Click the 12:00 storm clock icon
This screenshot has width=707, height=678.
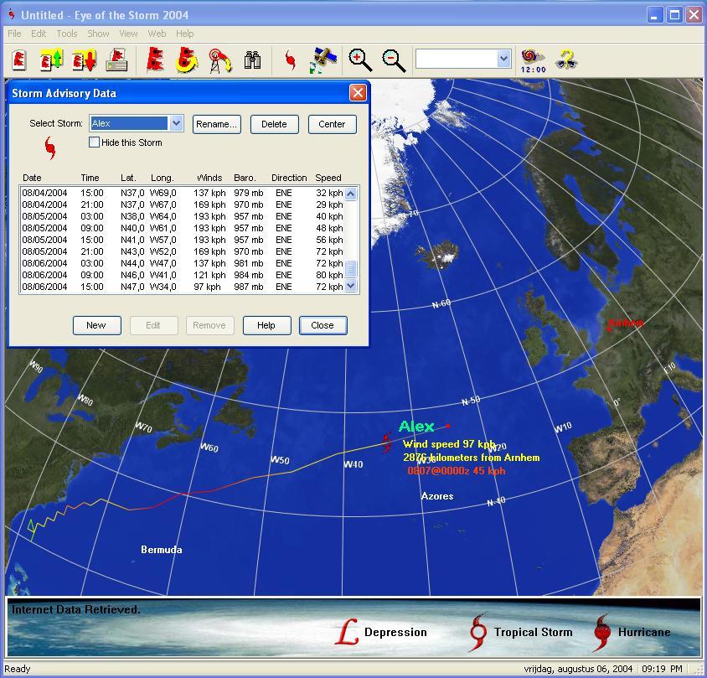coord(533,60)
